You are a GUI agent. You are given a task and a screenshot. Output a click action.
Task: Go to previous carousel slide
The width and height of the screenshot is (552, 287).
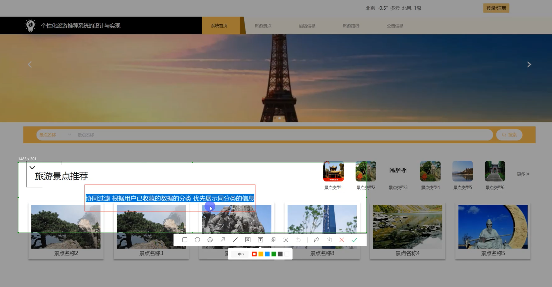pos(30,65)
